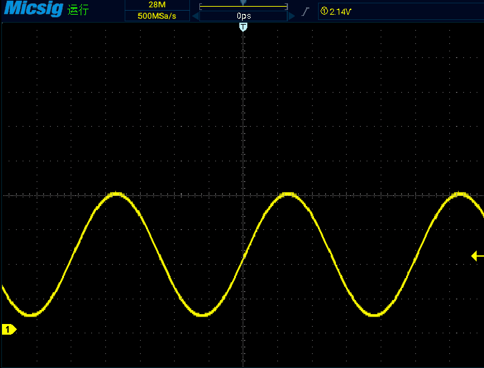
Task: Click the first waveform peak on the left
Action: [116, 193]
